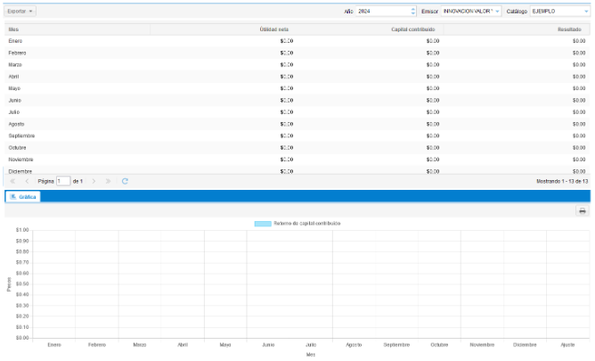Click the Año spinner arrows
This screenshot has width=595, height=361.
(413, 12)
